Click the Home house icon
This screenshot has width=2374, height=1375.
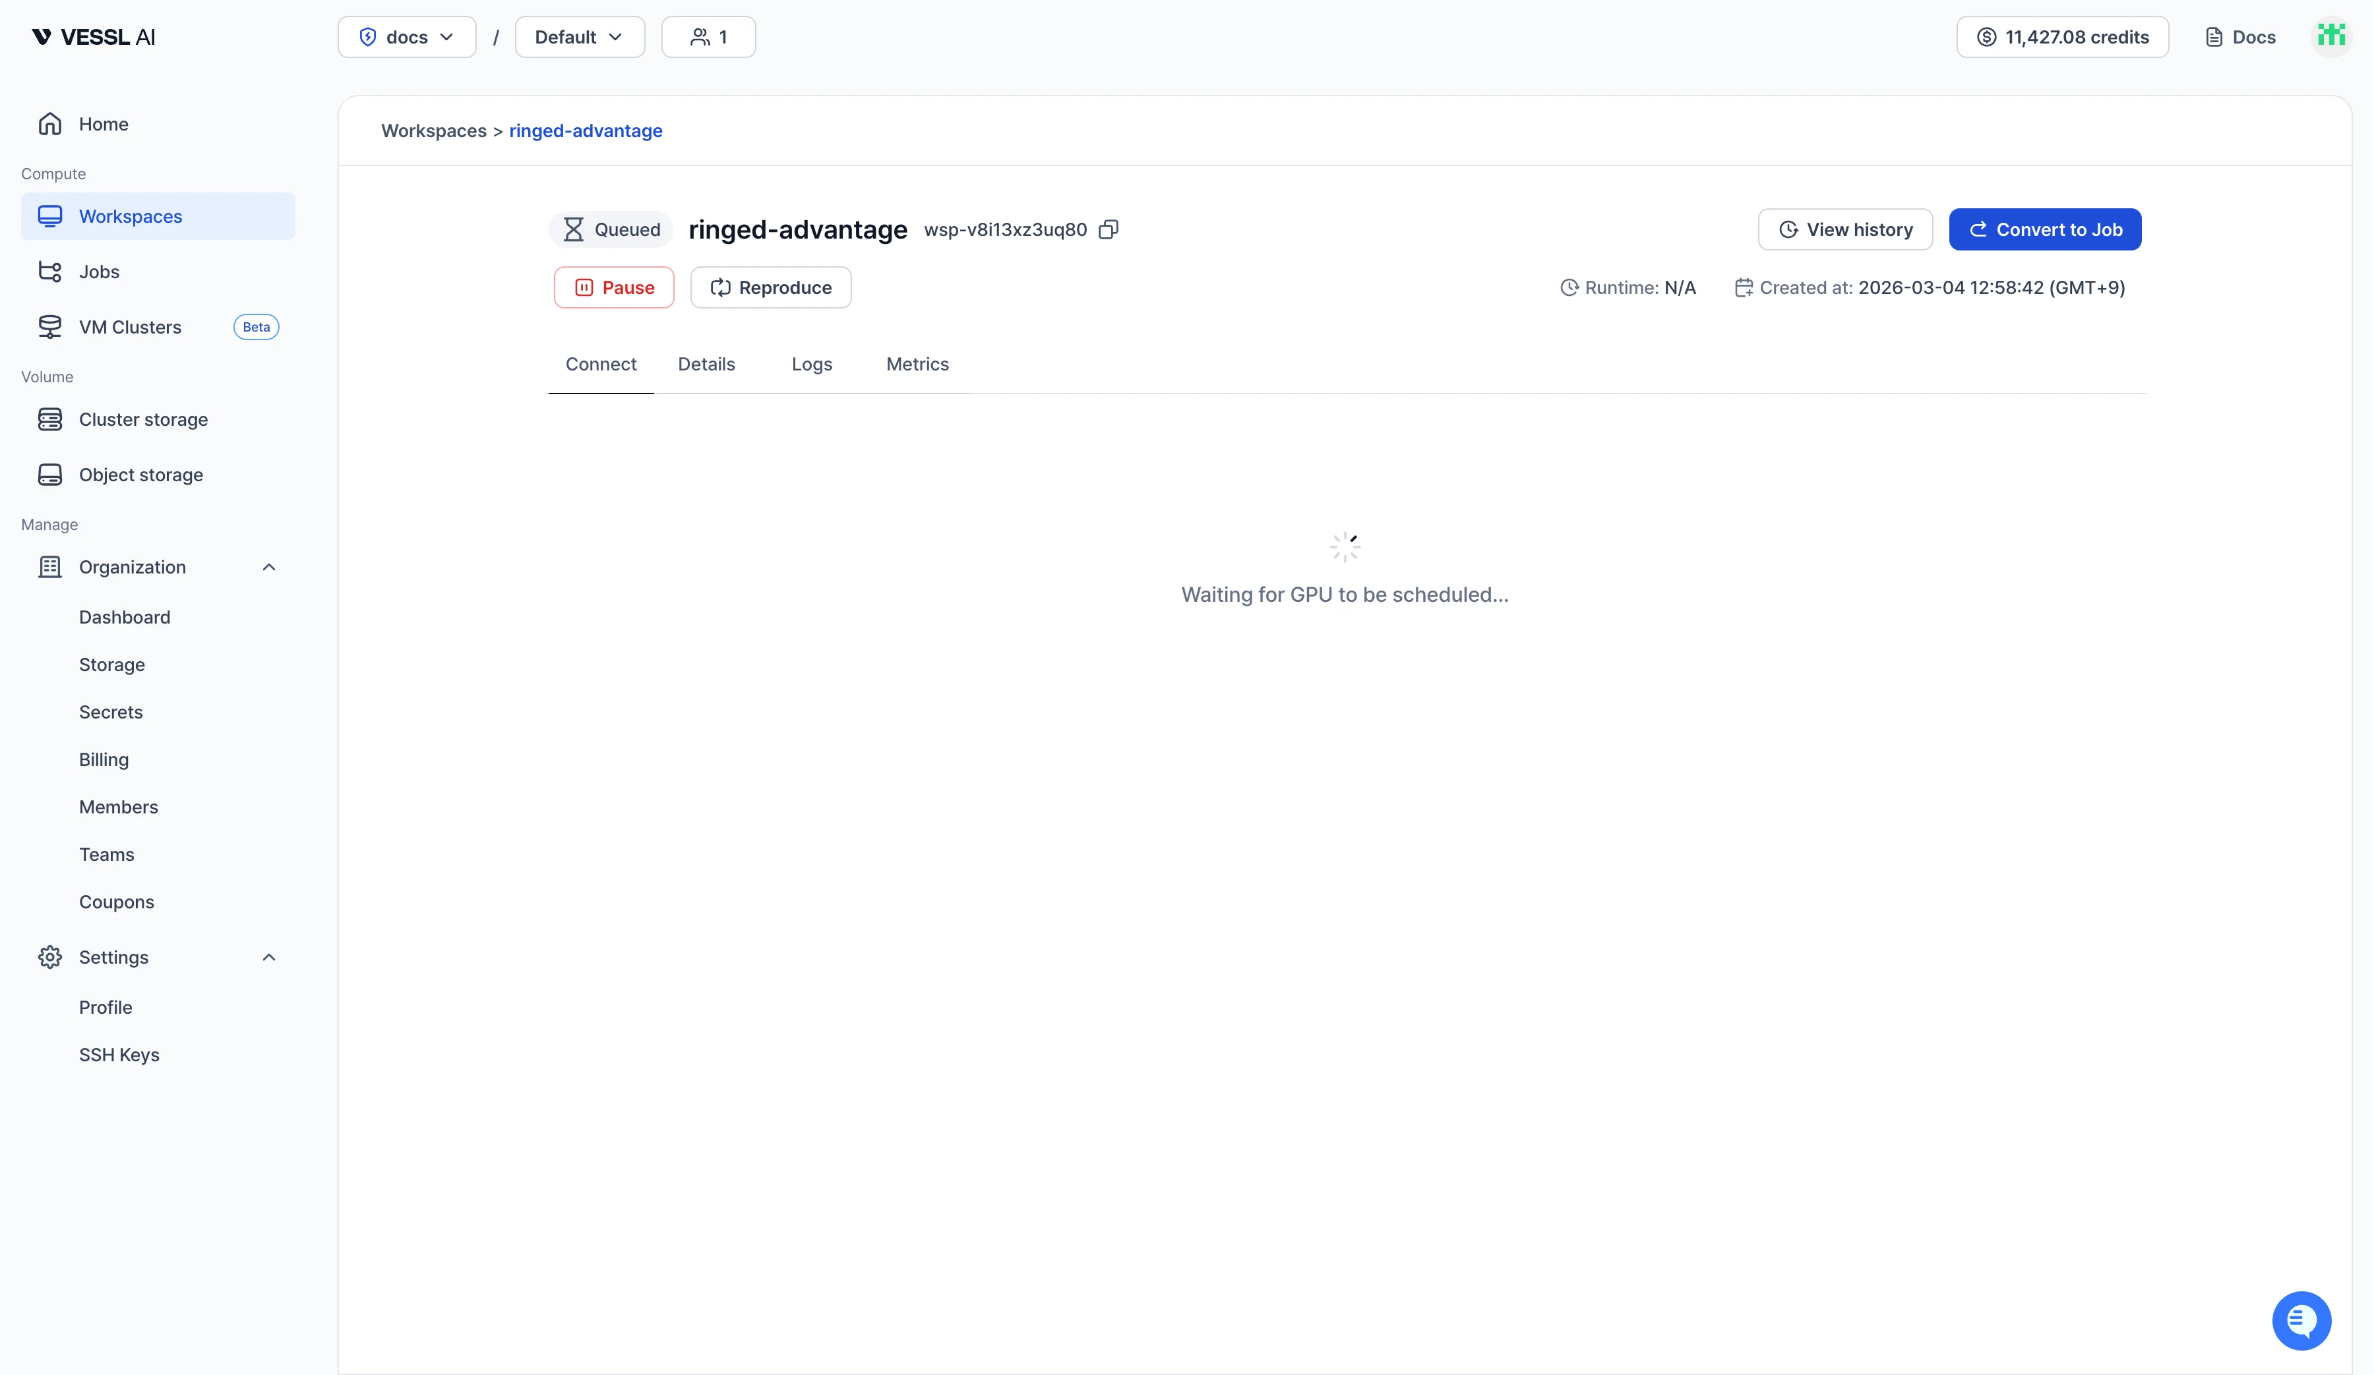pyautogui.click(x=50, y=123)
